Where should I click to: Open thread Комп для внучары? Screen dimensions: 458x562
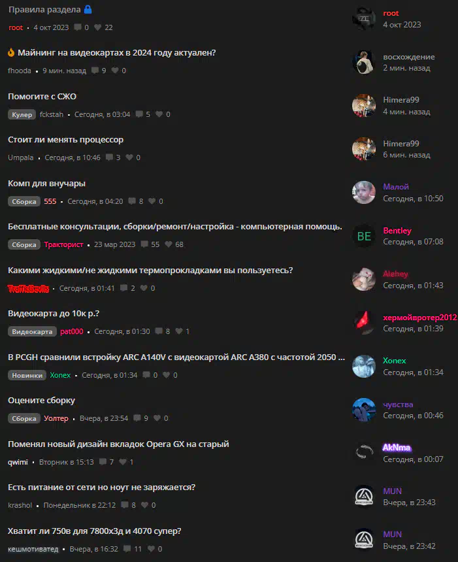coord(46,184)
